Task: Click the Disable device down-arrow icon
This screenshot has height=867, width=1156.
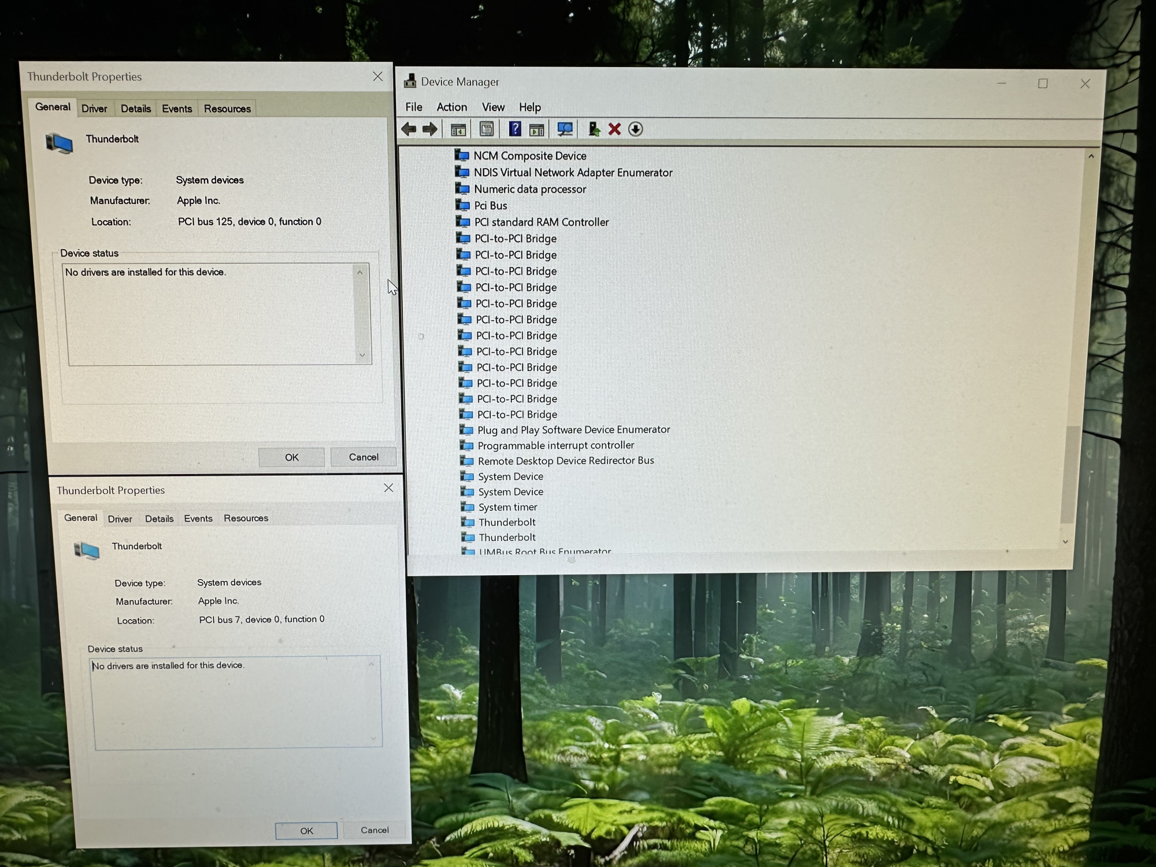Action: click(635, 129)
